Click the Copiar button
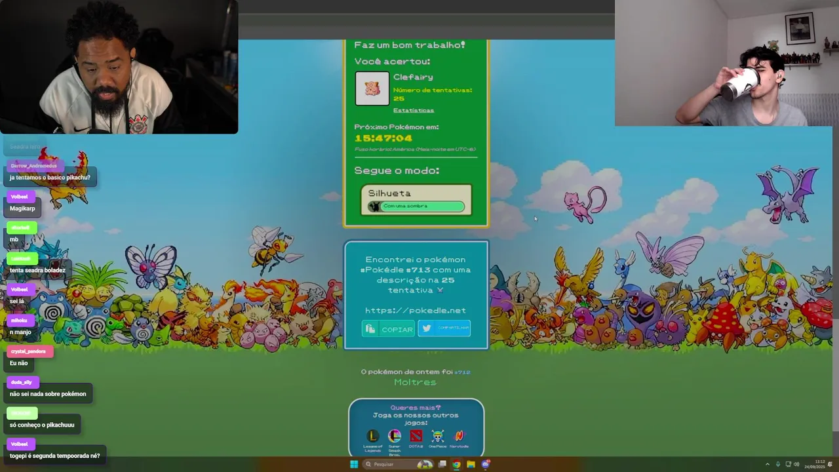This screenshot has width=839, height=472. click(388, 329)
